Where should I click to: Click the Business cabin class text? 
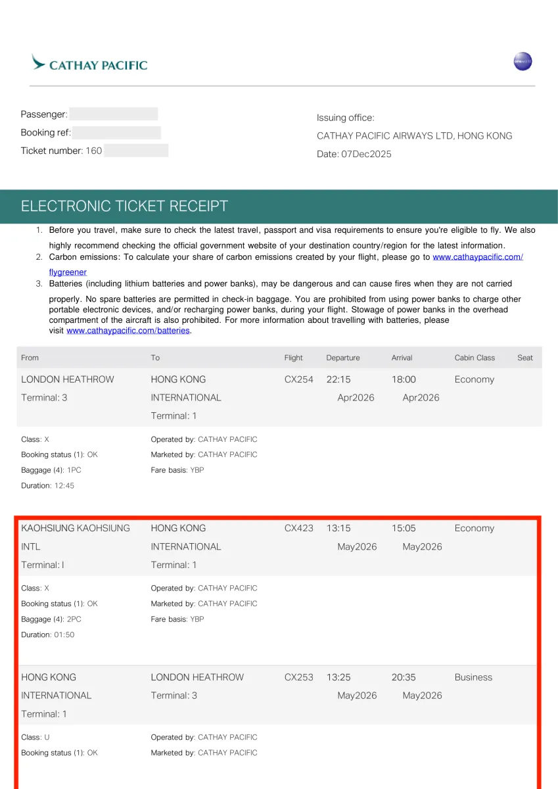point(473,677)
